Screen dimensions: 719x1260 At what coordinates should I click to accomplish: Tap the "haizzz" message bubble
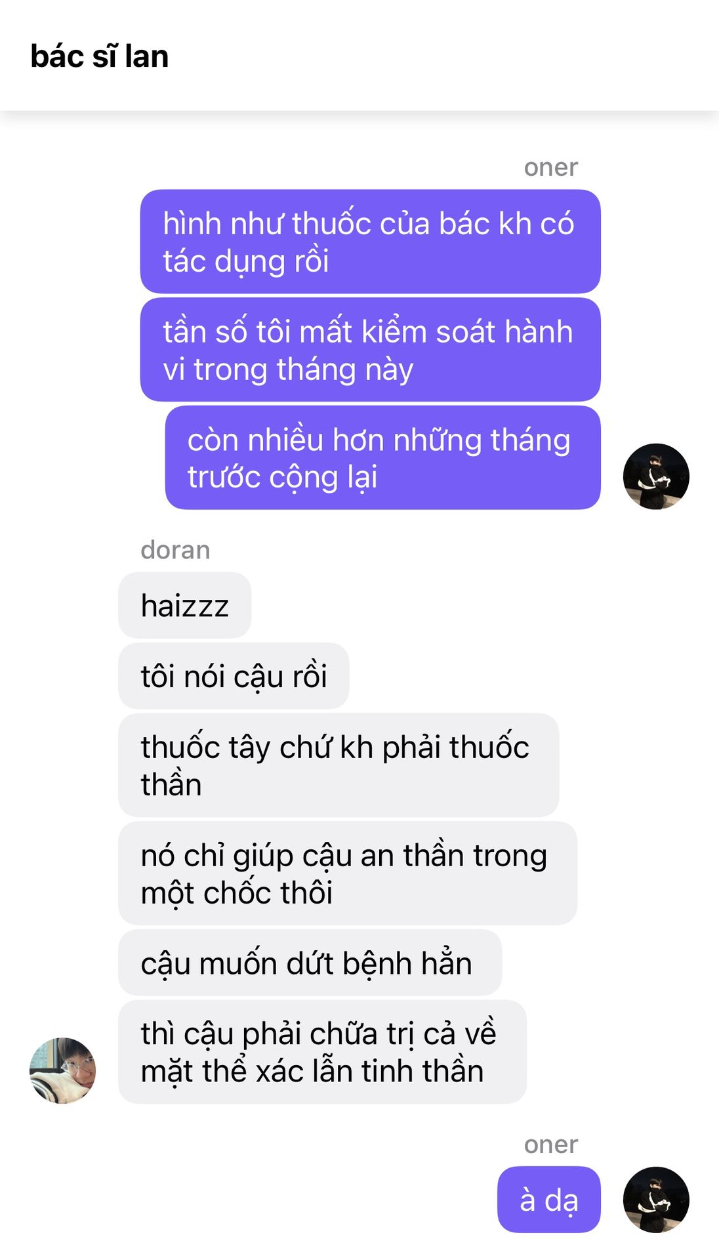coord(184,605)
